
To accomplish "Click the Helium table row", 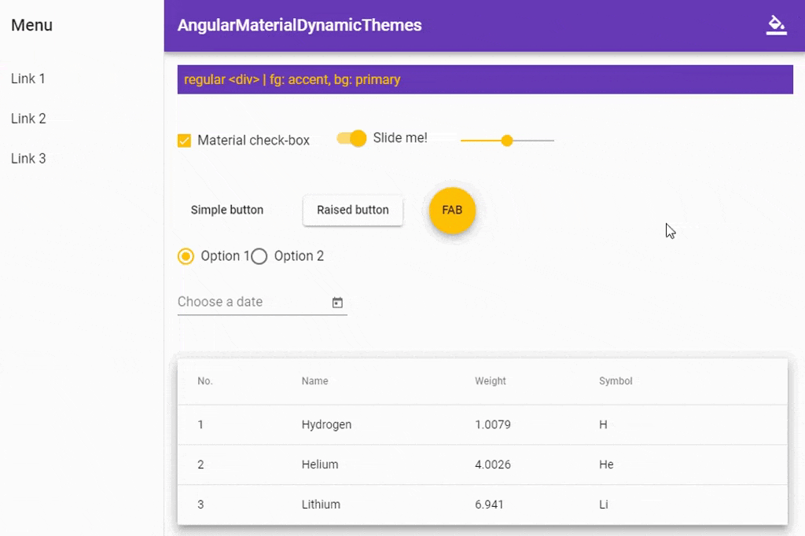I will click(482, 464).
